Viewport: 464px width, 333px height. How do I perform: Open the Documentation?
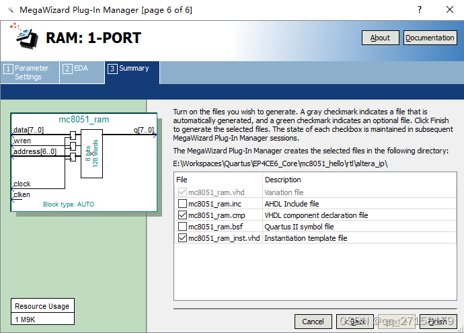pyautogui.click(x=430, y=38)
